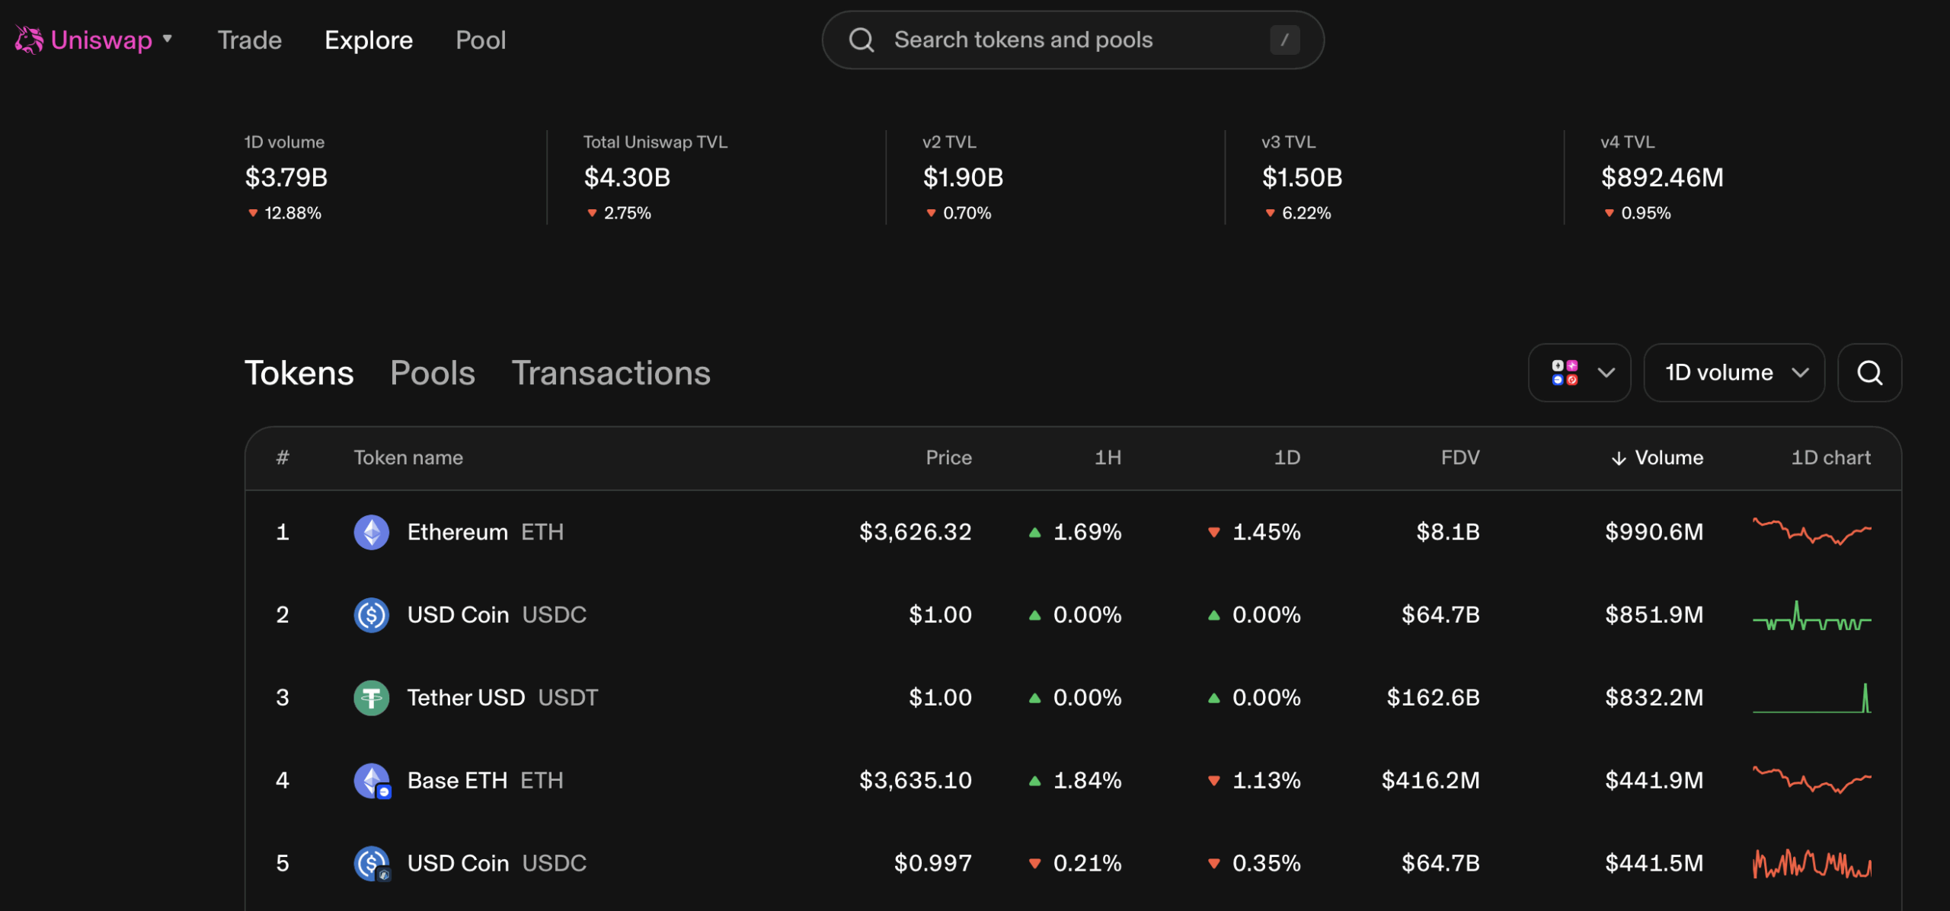
Task: Click the v3 TVL $1.50B value
Action: 1302,177
